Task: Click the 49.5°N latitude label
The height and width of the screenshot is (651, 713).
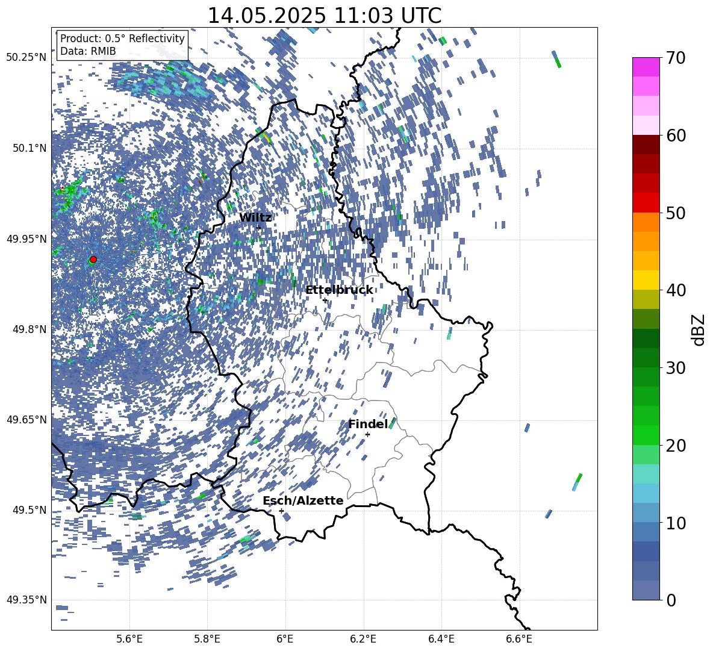Action: coord(29,509)
